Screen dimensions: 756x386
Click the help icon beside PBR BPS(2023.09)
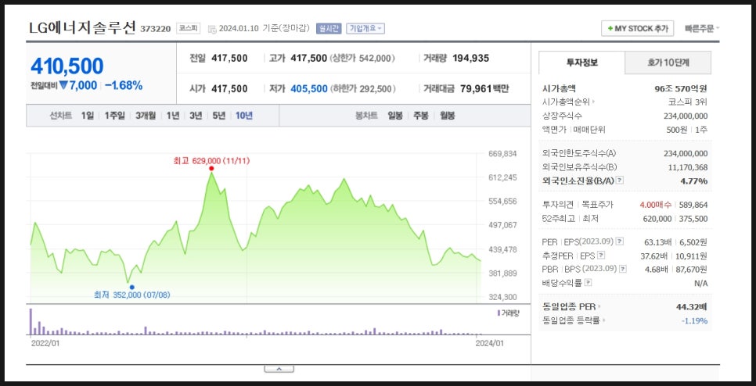(x=624, y=269)
